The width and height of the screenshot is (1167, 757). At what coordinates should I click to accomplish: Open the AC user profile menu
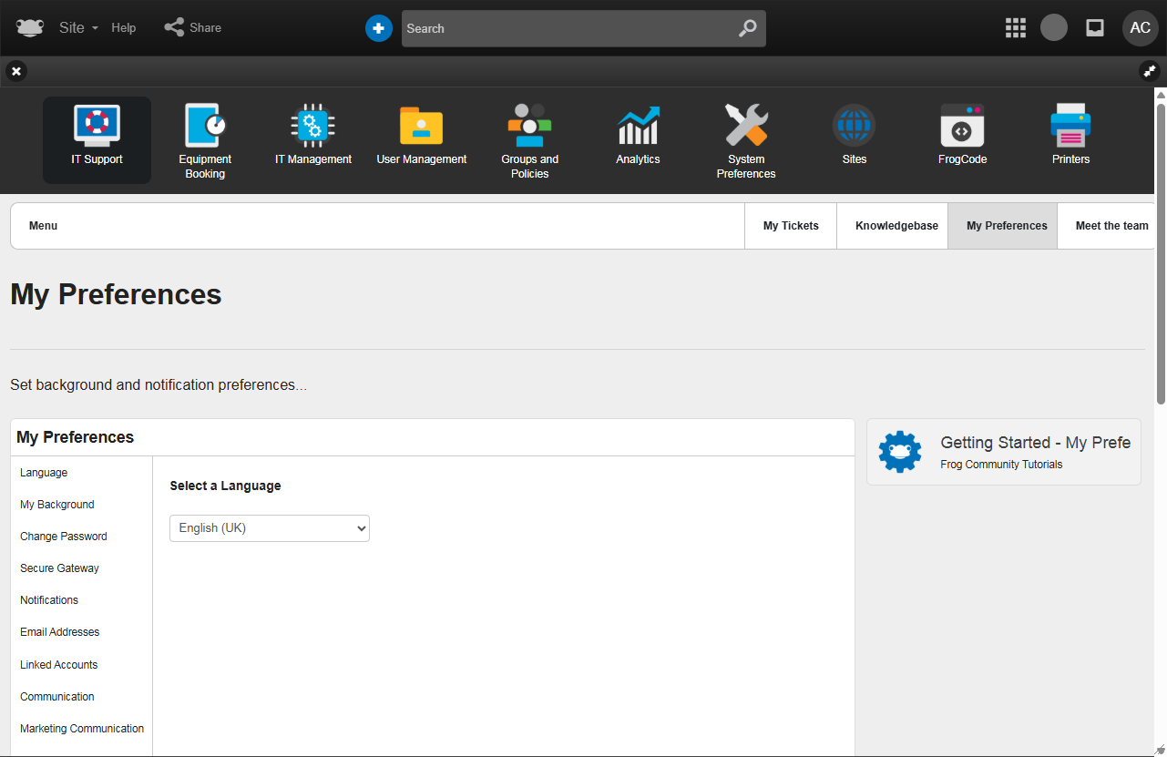tap(1140, 28)
